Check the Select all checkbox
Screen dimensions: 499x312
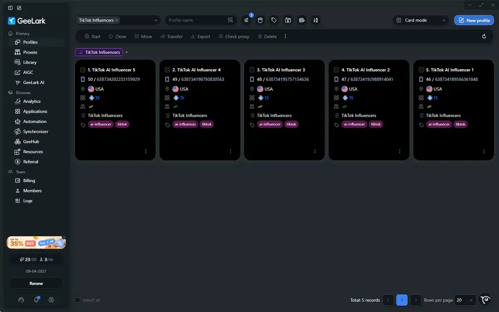click(77, 300)
